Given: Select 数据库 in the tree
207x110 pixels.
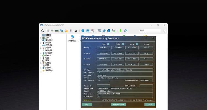Looking at the screenshot, I should click(48, 68).
